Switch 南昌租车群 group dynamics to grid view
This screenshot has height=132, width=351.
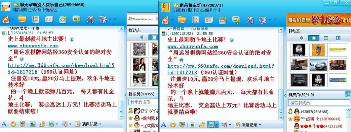[314, 38]
